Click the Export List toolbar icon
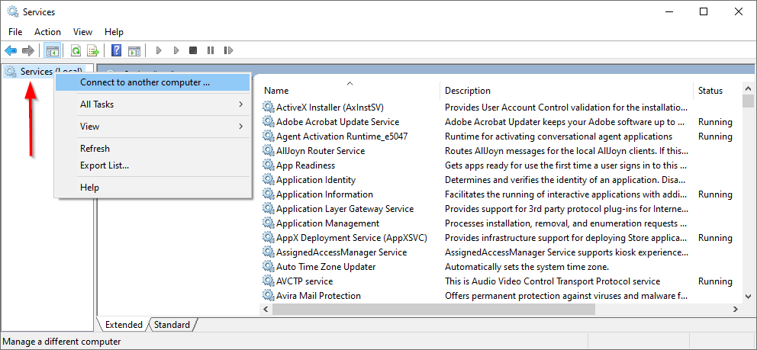The height and width of the screenshot is (350, 757). coord(93,51)
